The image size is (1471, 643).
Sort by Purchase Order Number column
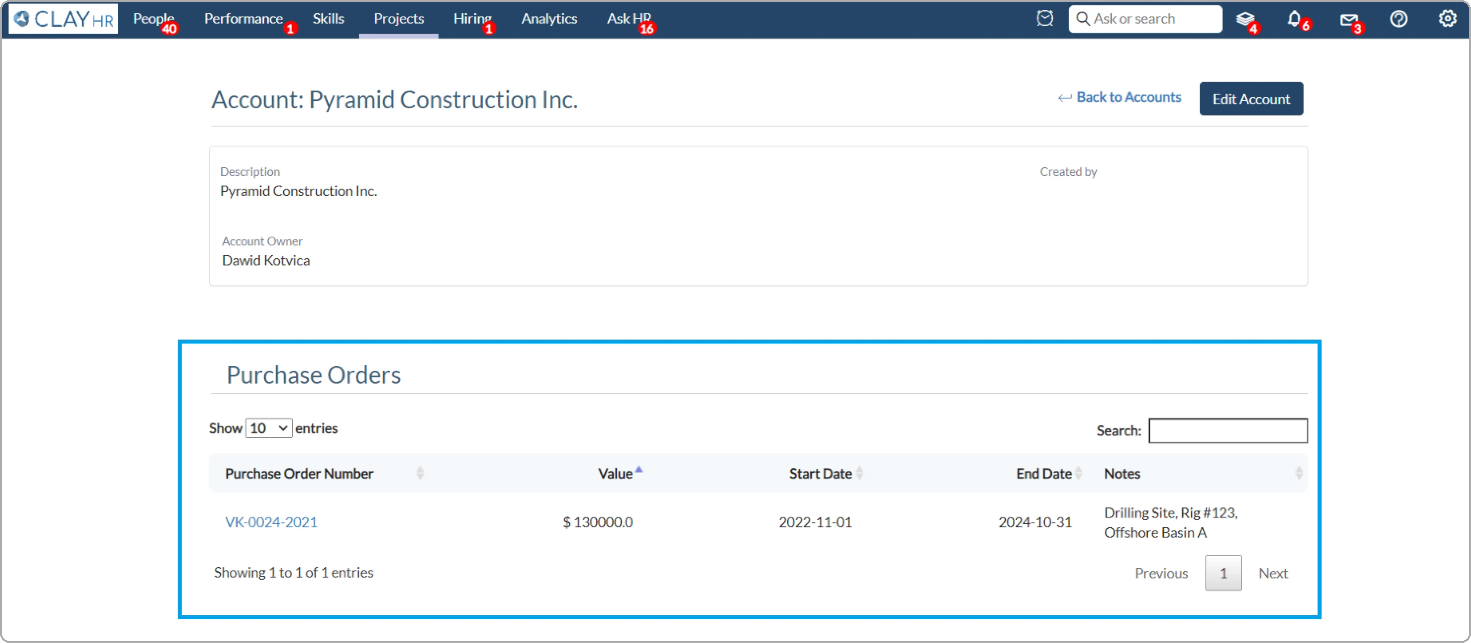click(x=299, y=474)
